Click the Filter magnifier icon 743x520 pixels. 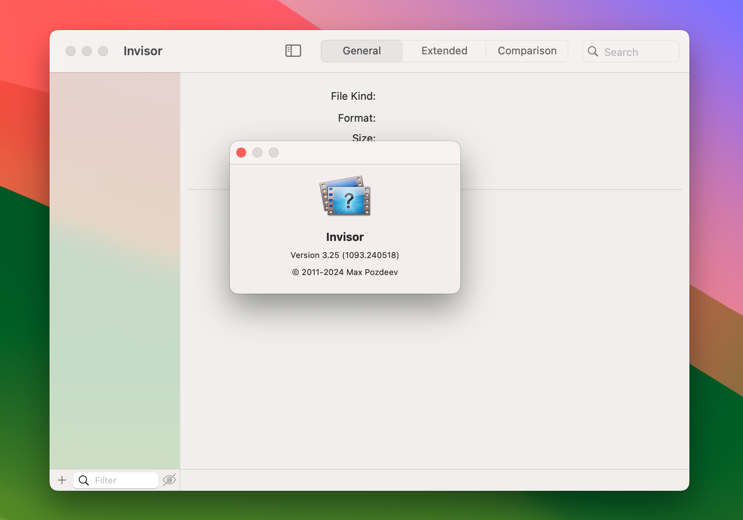[84, 480]
